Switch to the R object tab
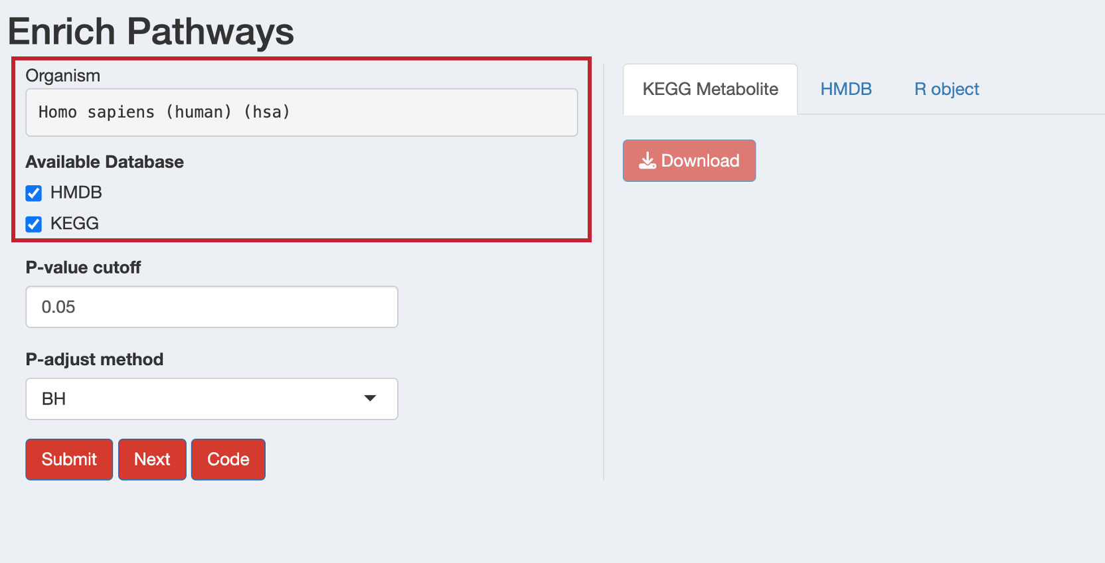Viewport: 1105px width, 563px height. pyautogui.click(x=946, y=89)
